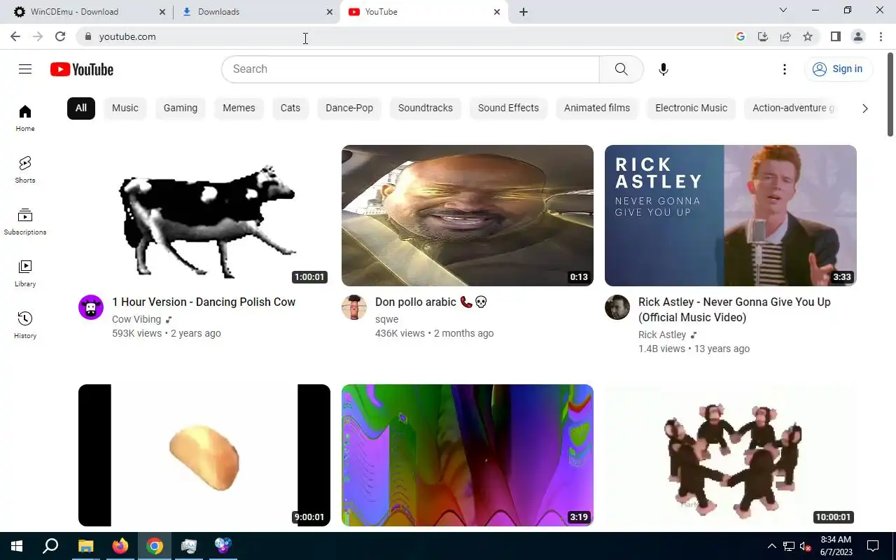The image size is (896, 560).
Task: Click the YouTube logo
Action: tap(82, 69)
